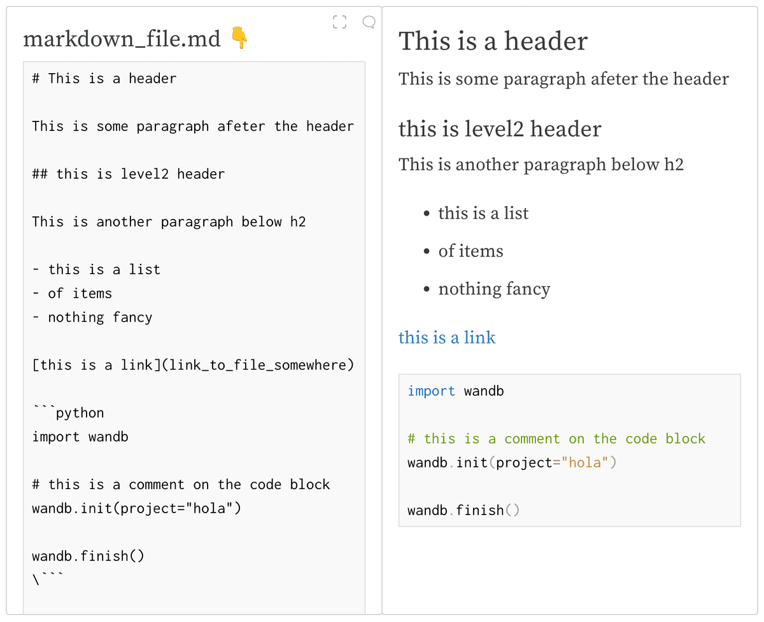
Task: Click the green comment line in rendered code
Action: tap(556, 439)
